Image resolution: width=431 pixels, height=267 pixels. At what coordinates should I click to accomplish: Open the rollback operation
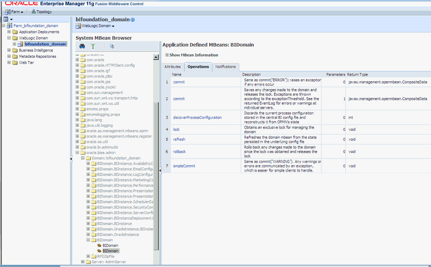click(179, 152)
